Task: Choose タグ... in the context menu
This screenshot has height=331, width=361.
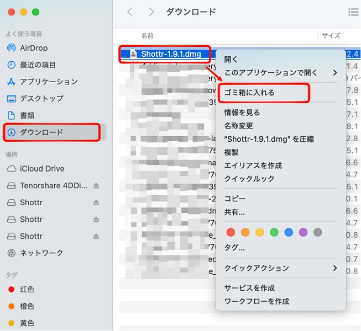Action: (x=234, y=248)
